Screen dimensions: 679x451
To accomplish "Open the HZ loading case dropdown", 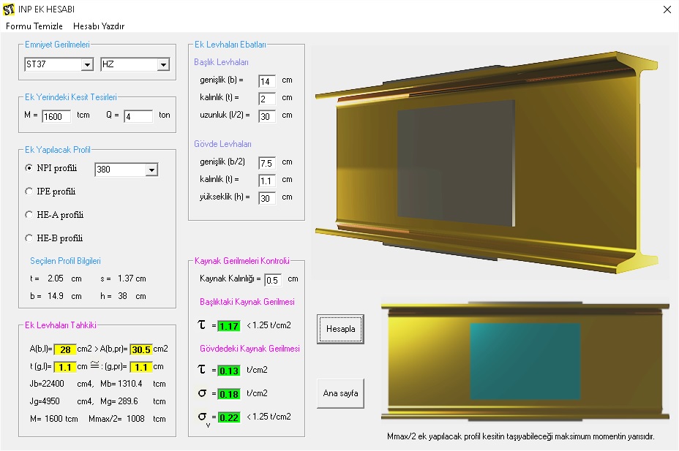I will (163, 64).
